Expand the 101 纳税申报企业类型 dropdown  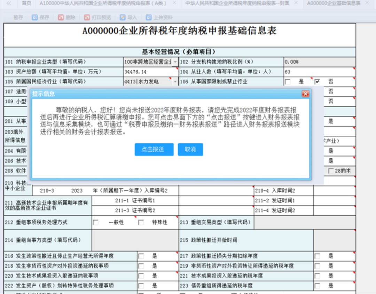[x=175, y=62]
